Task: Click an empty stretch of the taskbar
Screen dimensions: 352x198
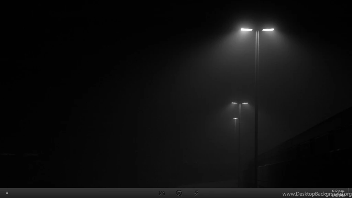Action: (x=86, y=193)
